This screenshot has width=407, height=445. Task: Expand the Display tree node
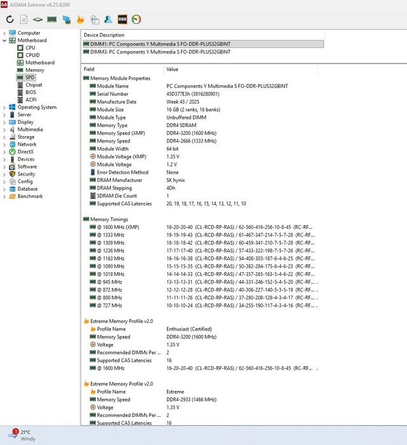click(x=4, y=122)
